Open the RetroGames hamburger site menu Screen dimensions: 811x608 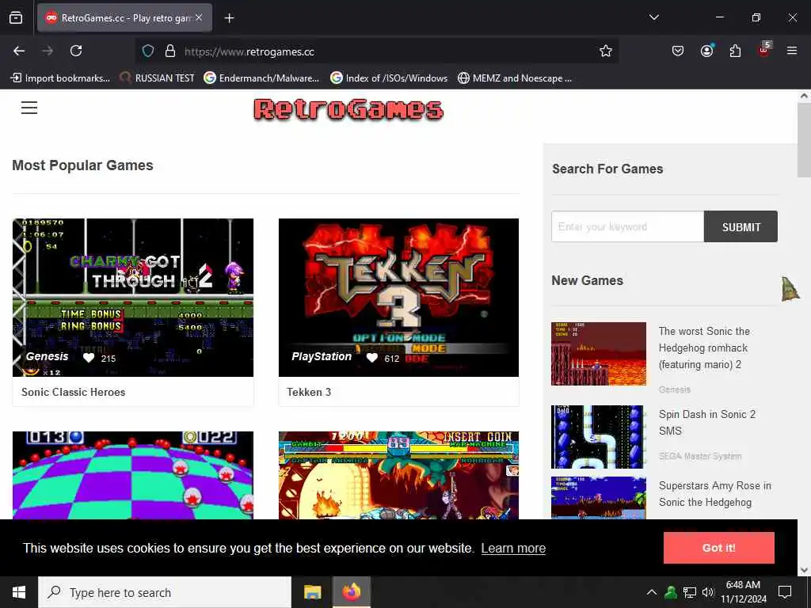click(29, 108)
